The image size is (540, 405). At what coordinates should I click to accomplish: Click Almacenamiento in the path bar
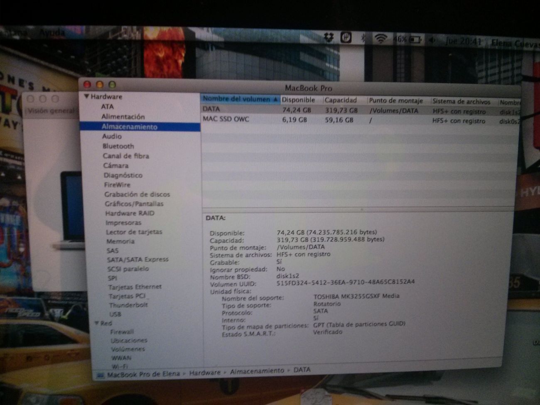coord(257,371)
